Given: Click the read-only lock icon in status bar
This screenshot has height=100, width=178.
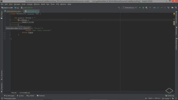Looking at the screenshot, I should click(173, 98).
